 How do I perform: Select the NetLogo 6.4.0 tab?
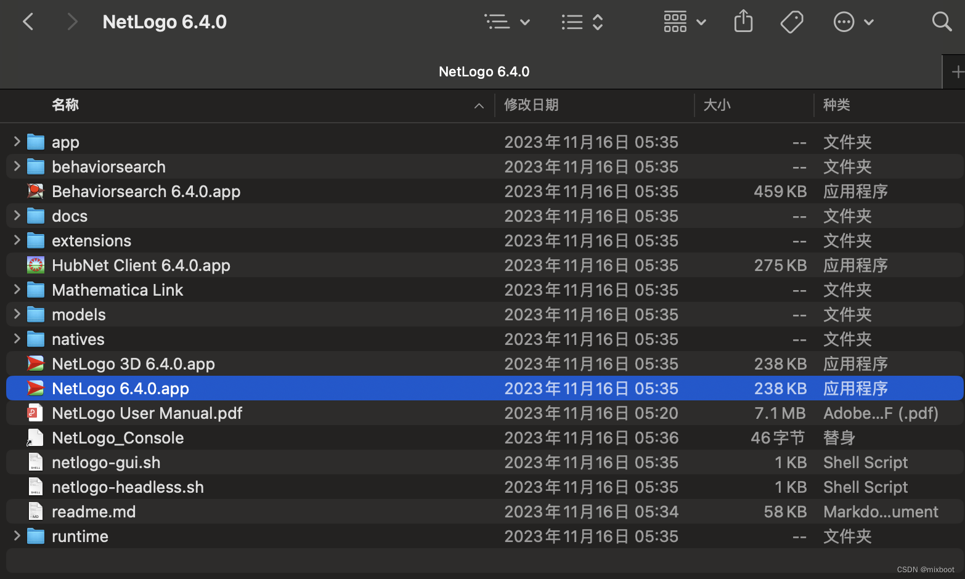[484, 71]
